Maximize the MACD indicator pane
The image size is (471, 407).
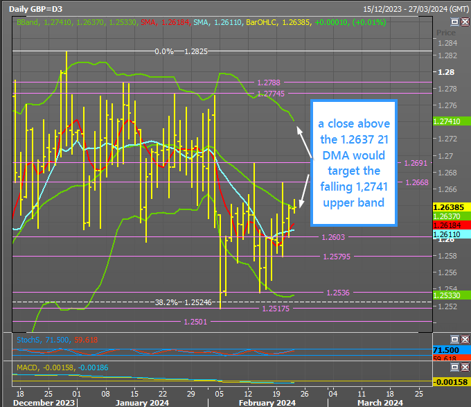[x=455, y=367]
